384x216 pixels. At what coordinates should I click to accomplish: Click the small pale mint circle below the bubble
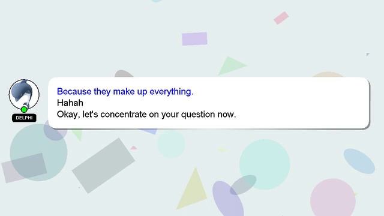pyautogui.click(x=171, y=144)
